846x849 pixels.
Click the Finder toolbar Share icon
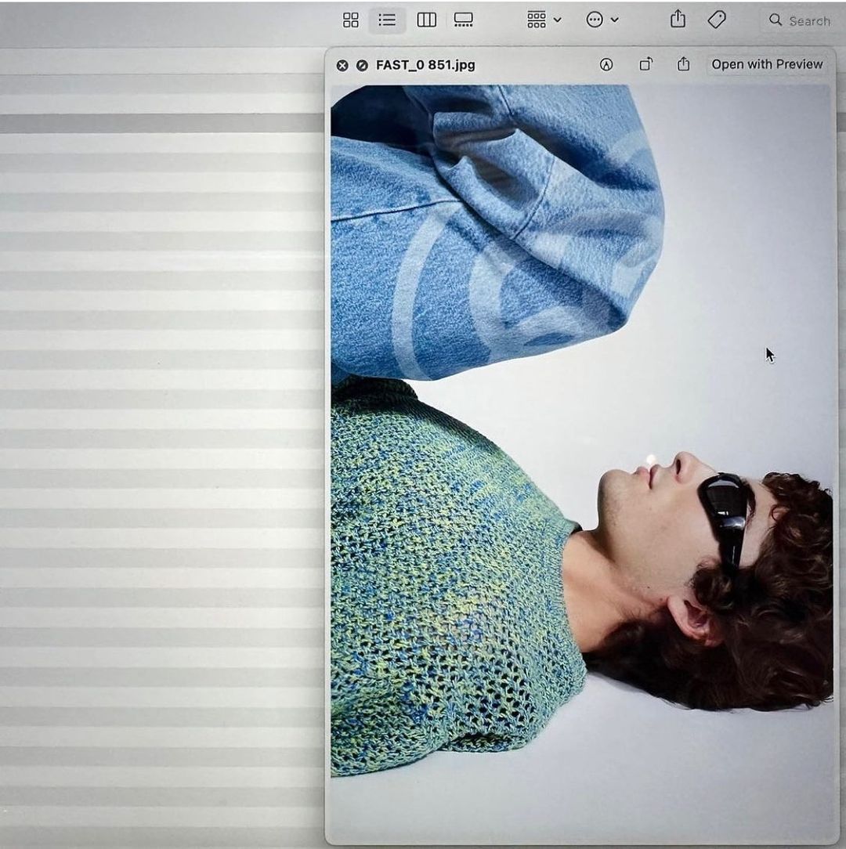[678, 20]
